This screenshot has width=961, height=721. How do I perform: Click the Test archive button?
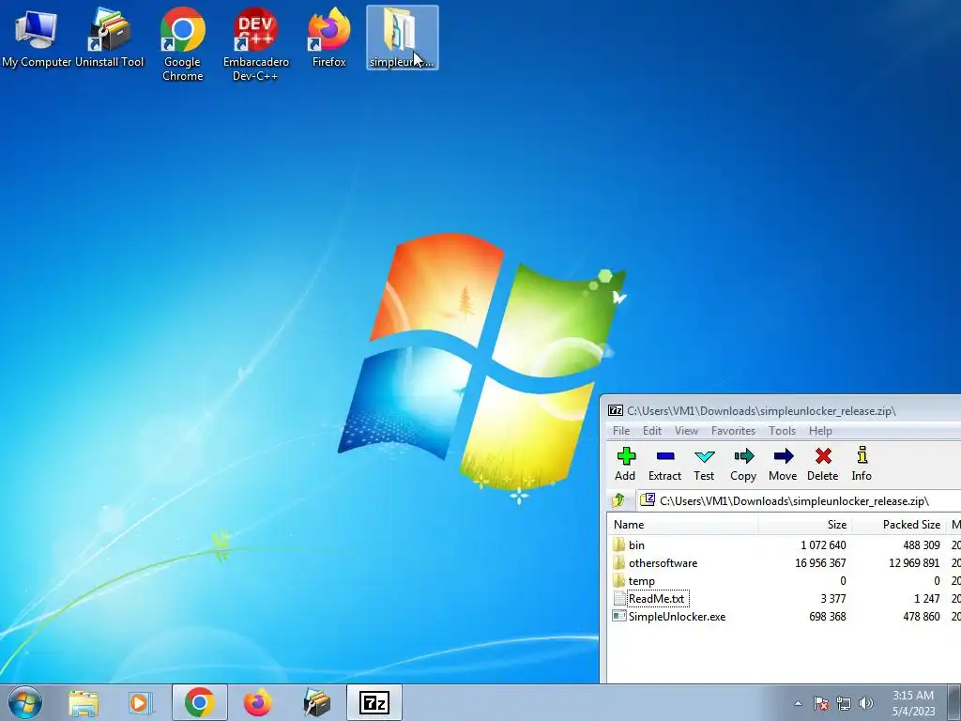(704, 464)
